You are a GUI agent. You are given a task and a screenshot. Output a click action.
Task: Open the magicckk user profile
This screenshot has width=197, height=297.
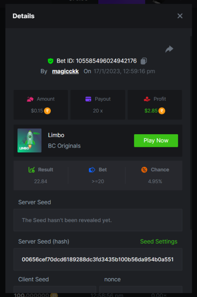pyautogui.click(x=65, y=71)
